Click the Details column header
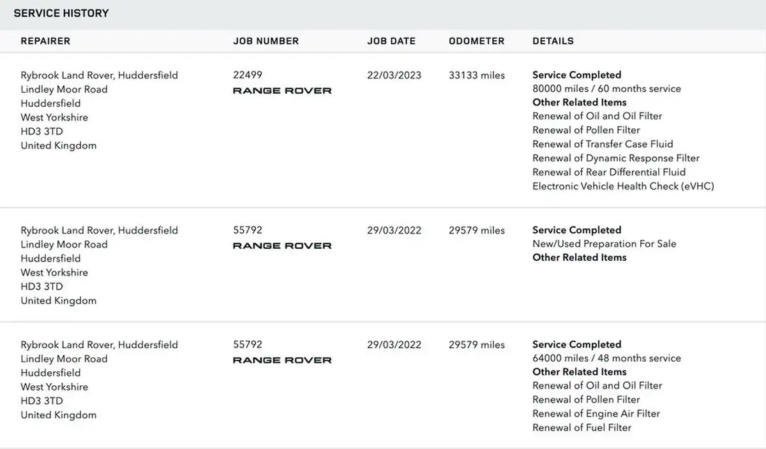 tap(553, 41)
